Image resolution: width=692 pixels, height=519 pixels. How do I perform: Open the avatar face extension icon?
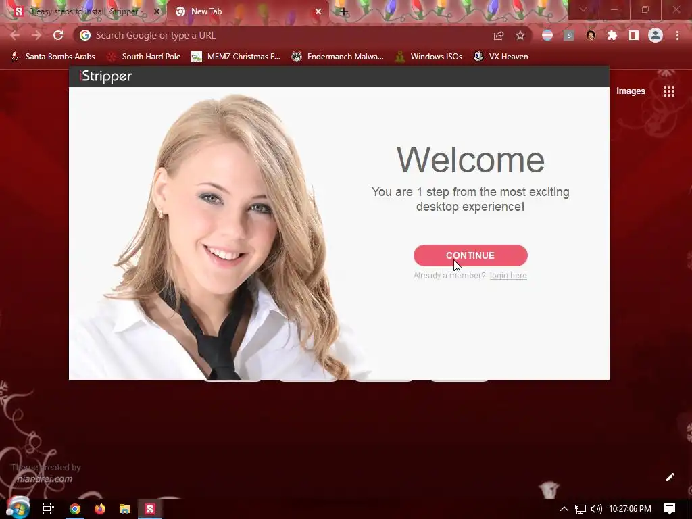(591, 35)
